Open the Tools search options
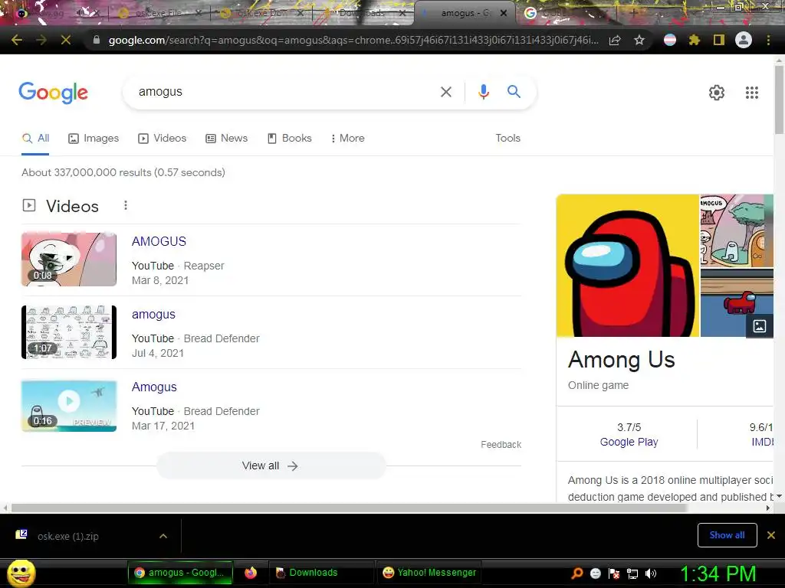Image resolution: width=785 pixels, height=588 pixels. tap(507, 138)
